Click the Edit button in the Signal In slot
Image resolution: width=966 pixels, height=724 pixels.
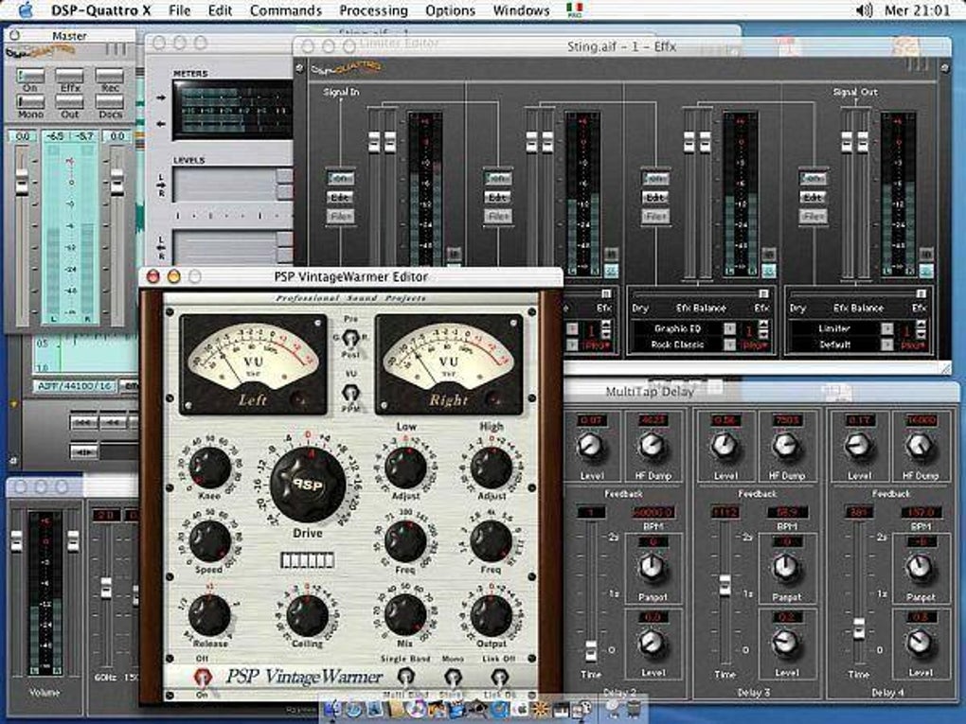pos(340,197)
